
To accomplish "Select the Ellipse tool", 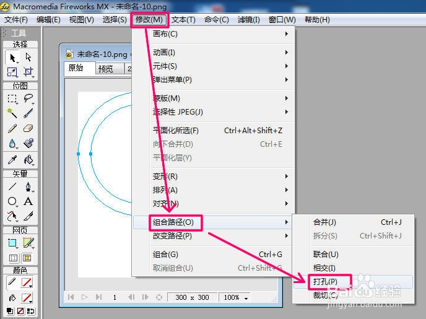I will pos(12,201).
